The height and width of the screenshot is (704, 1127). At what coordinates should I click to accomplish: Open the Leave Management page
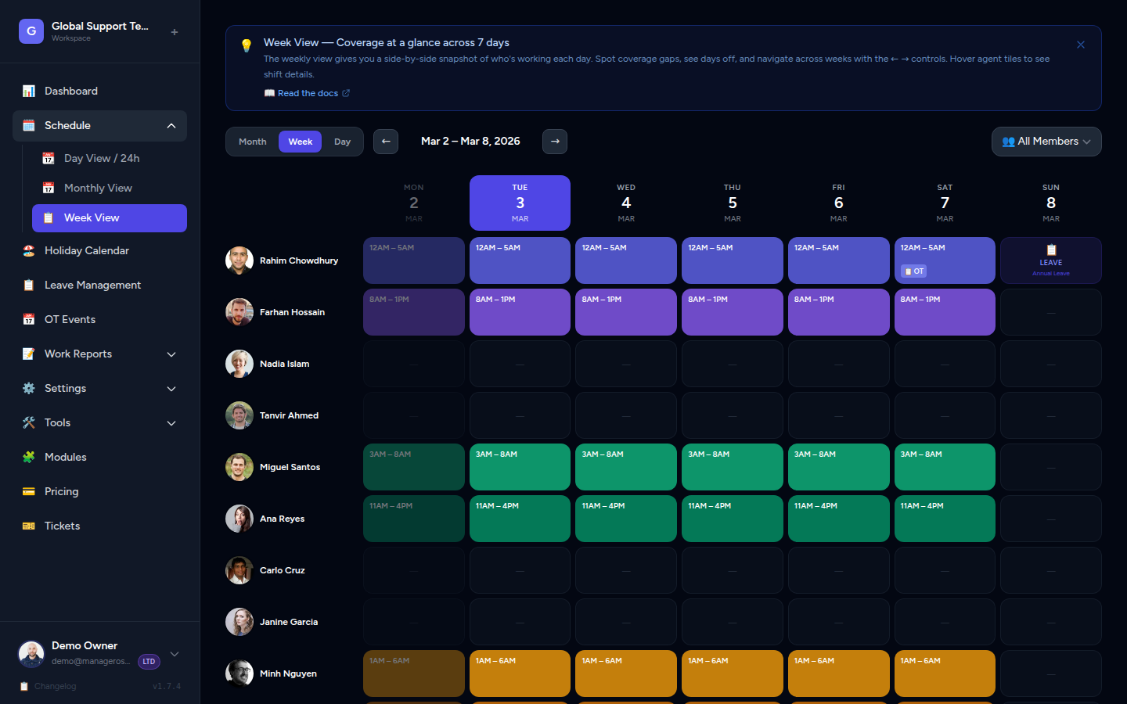92,286
